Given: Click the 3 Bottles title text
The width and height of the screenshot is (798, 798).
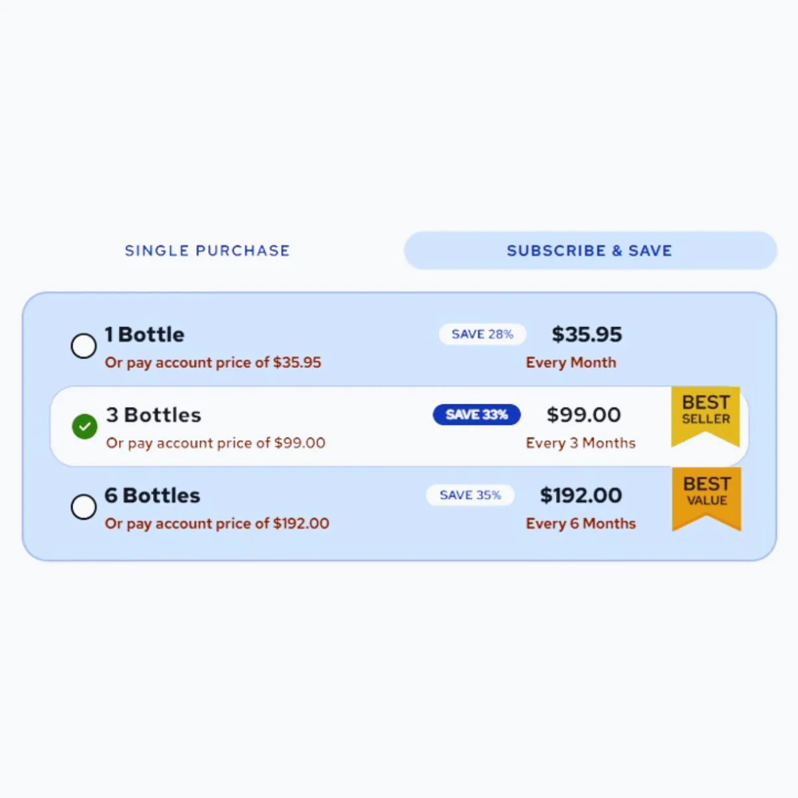Looking at the screenshot, I should 154,415.
